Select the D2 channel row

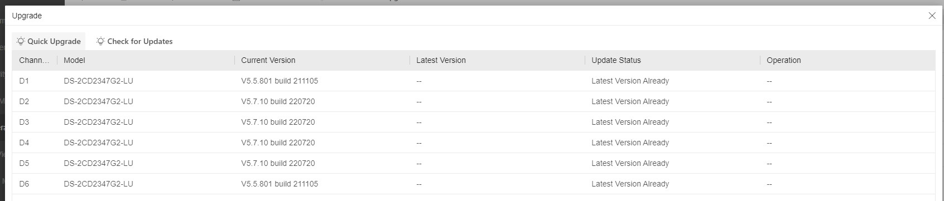coord(474,101)
